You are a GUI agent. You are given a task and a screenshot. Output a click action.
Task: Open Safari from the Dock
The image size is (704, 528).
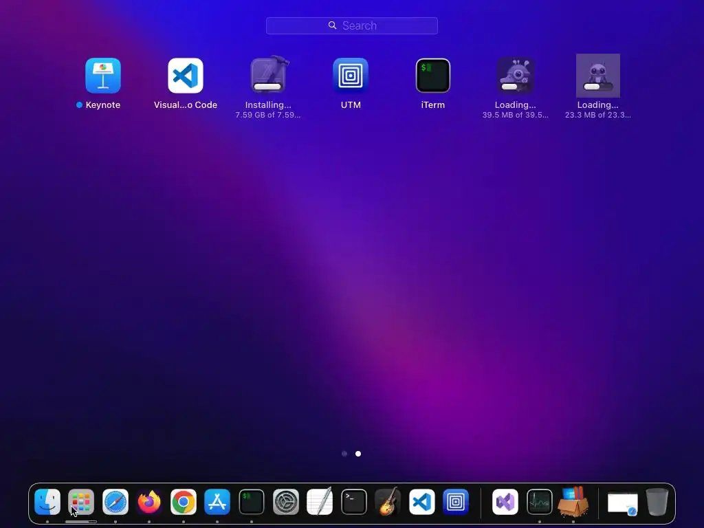click(115, 501)
